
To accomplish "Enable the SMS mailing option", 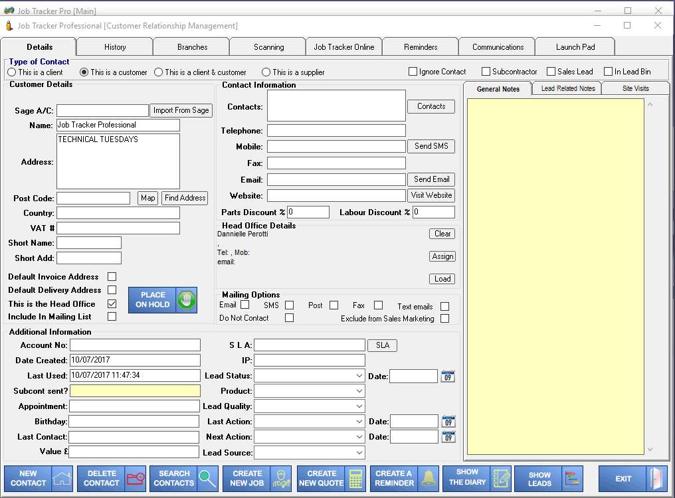I will (x=289, y=305).
